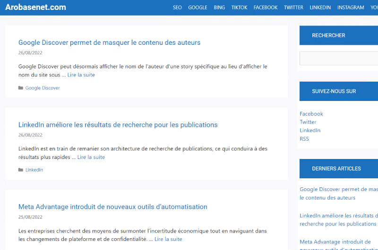The width and height of the screenshot is (378, 250).
Task: Focus the sidebar search input field
Action: point(339,58)
